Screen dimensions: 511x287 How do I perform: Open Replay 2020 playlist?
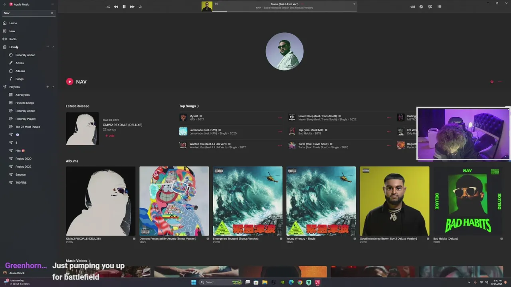point(23,159)
